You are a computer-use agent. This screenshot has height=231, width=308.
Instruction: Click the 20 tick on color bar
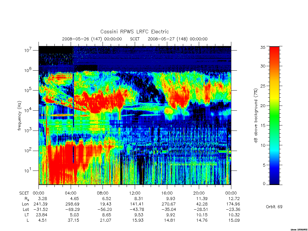tap(263, 106)
